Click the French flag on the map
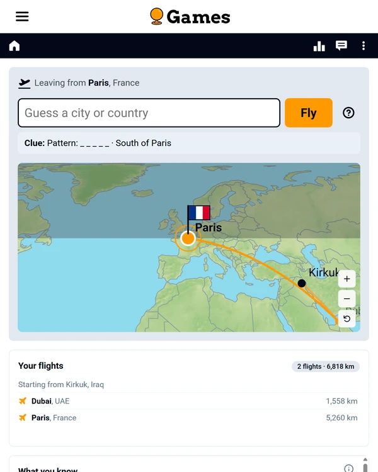This screenshot has height=472, width=378. 199,213
